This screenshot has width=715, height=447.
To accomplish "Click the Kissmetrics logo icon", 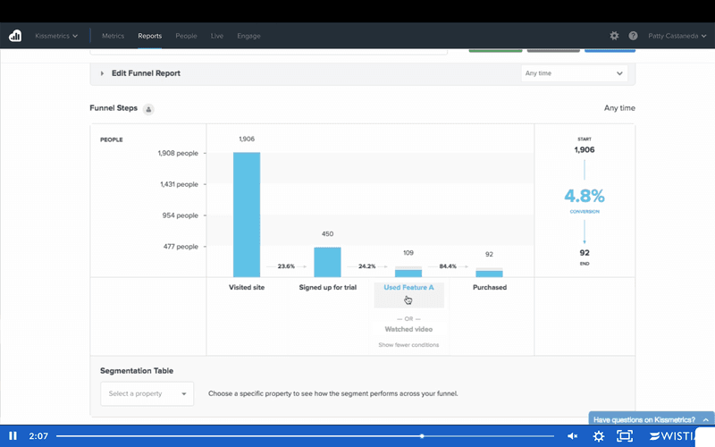I will [15, 36].
